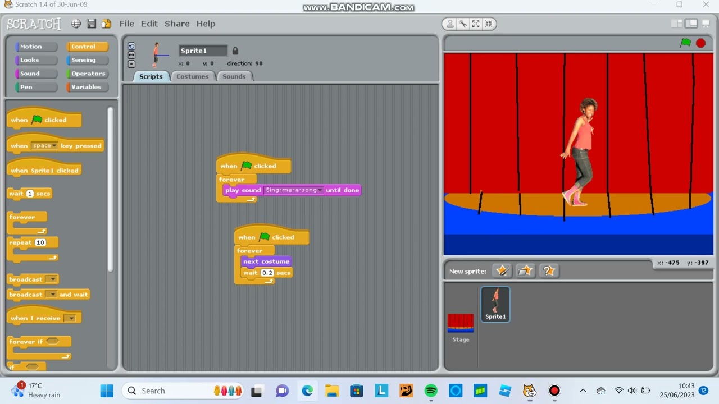Switch to small stage view mode

pyautogui.click(x=678, y=24)
